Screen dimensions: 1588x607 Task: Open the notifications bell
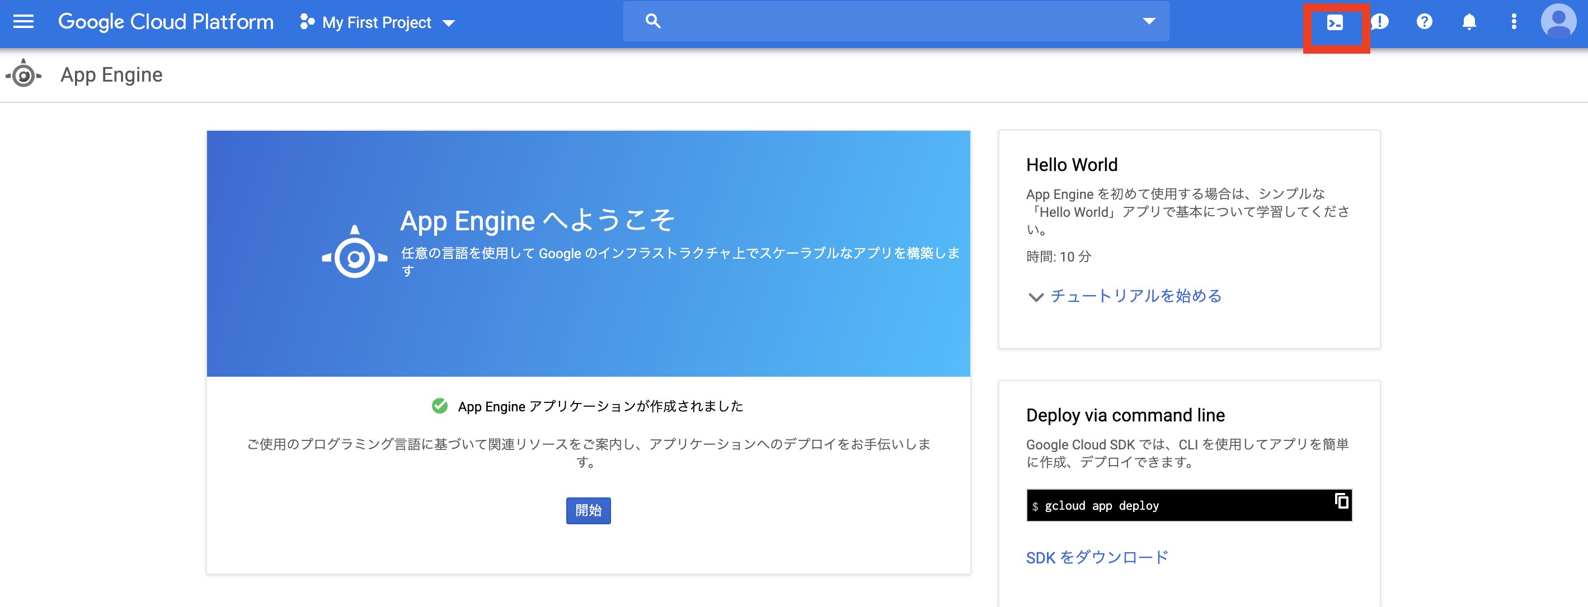click(x=1468, y=22)
